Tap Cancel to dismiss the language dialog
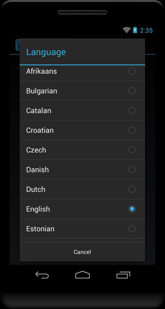 click(82, 252)
